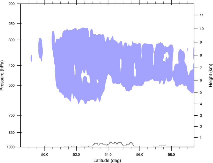Pick the 3 km height label
The height and width of the screenshot is (163, 213).
tap(201, 116)
